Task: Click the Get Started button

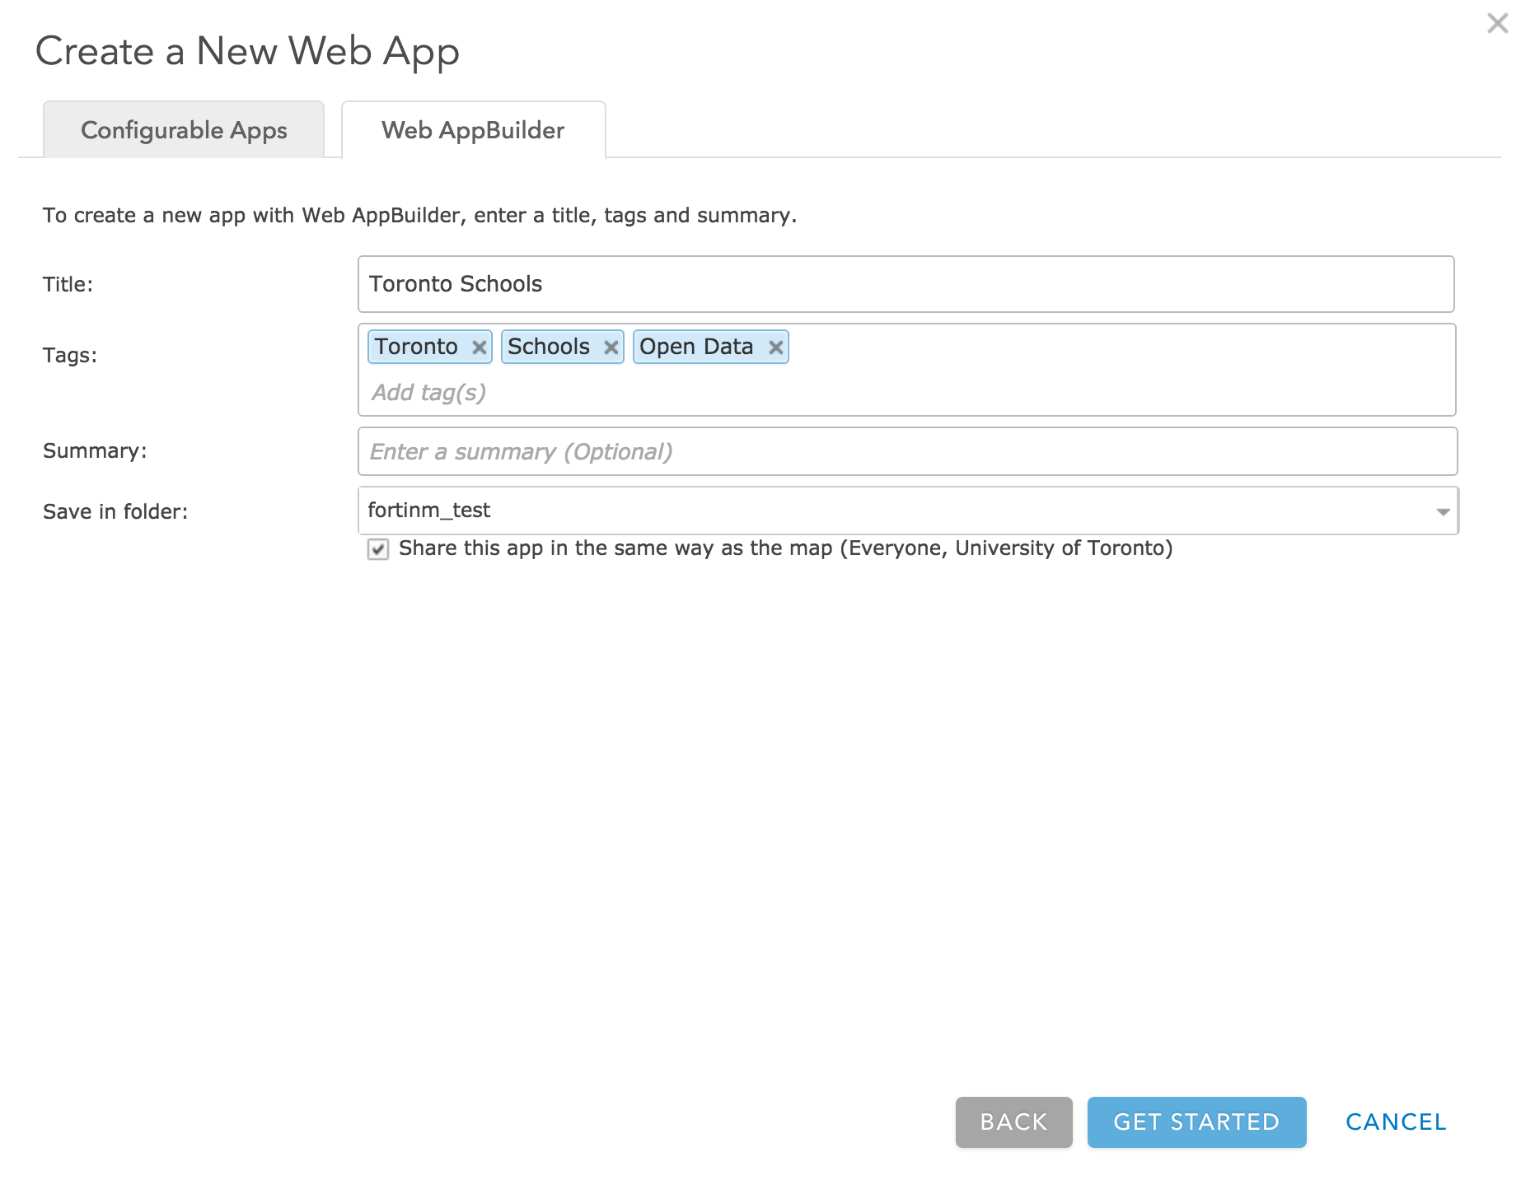Action: pyautogui.click(x=1196, y=1122)
